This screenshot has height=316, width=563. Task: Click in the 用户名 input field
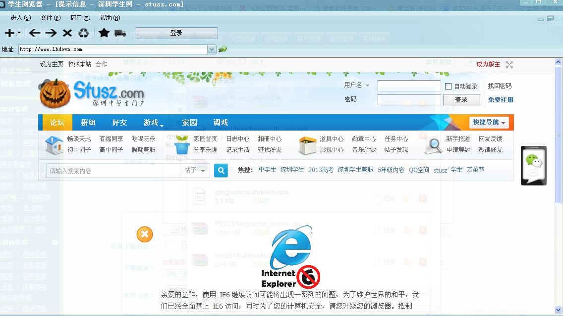point(409,86)
